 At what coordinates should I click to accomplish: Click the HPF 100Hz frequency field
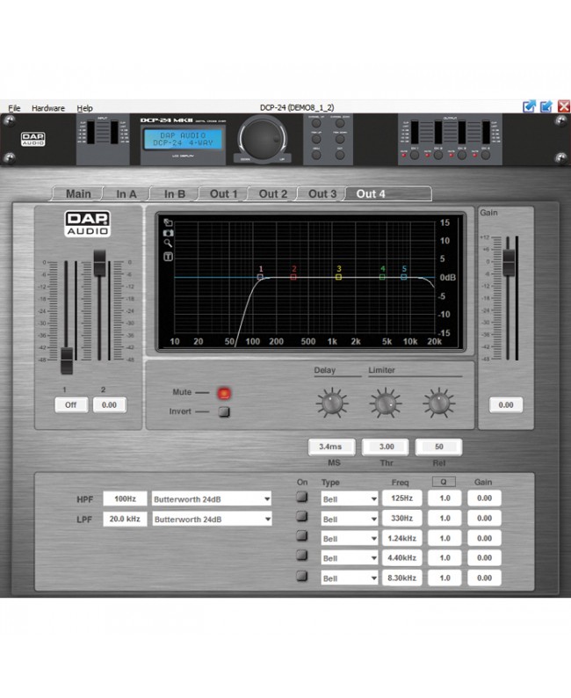point(125,499)
